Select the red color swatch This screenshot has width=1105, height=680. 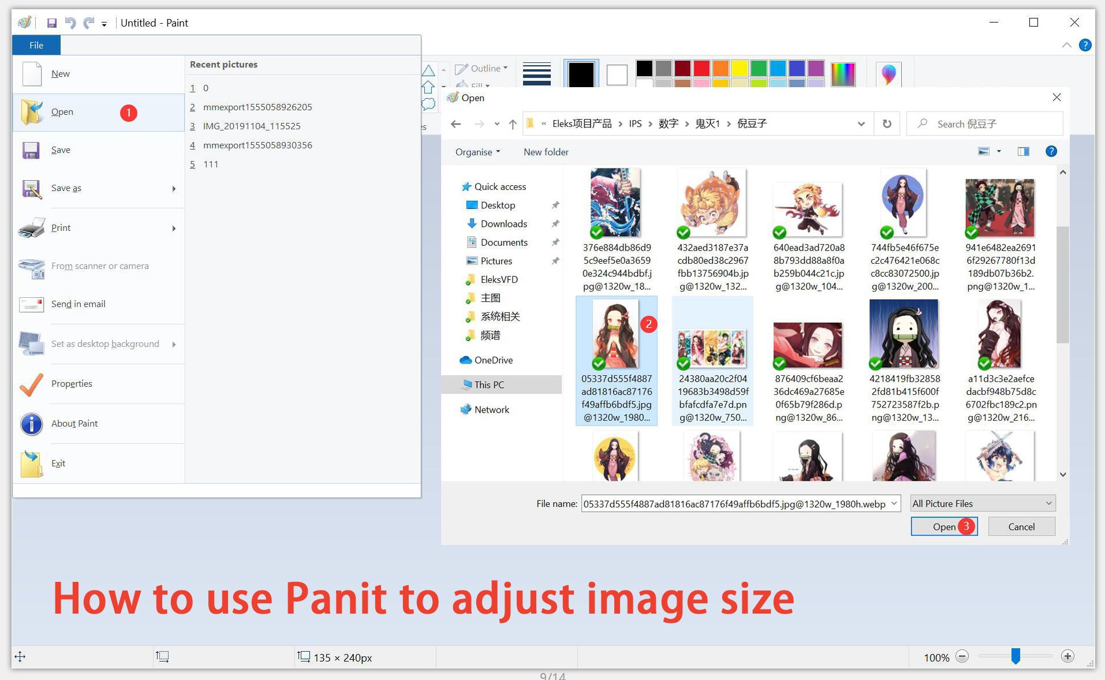point(701,68)
